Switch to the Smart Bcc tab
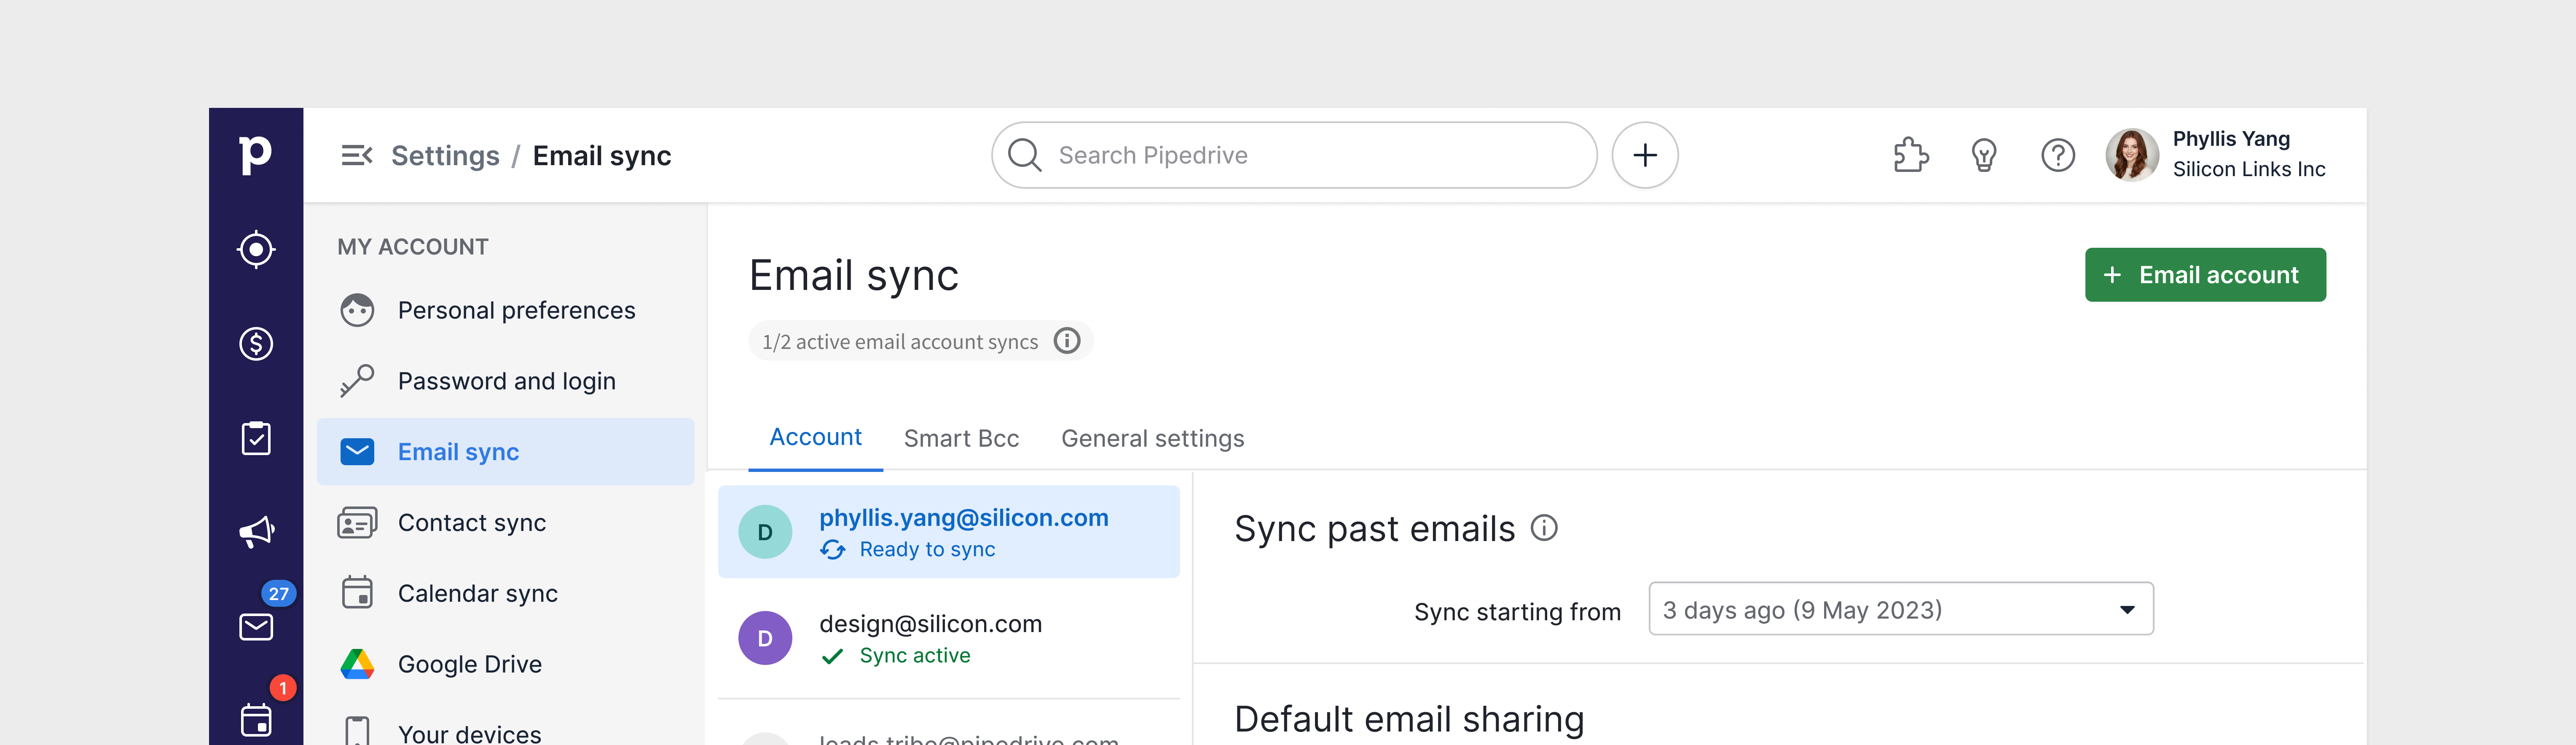 pos(960,438)
